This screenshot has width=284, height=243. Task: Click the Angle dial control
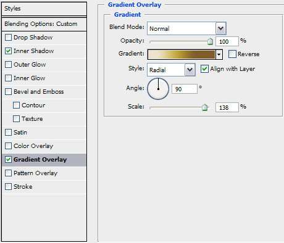click(x=158, y=89)
